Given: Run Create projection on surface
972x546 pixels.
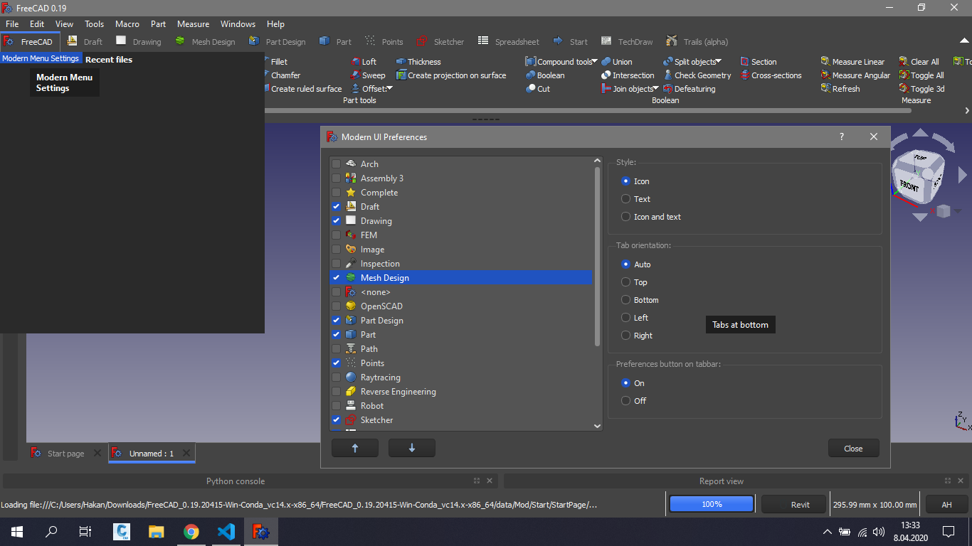Looking at the screenshot, I should click(451, 75).
